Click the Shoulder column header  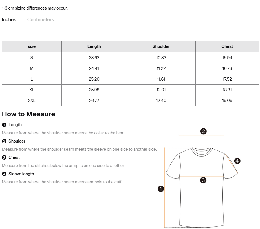[161, 46]
